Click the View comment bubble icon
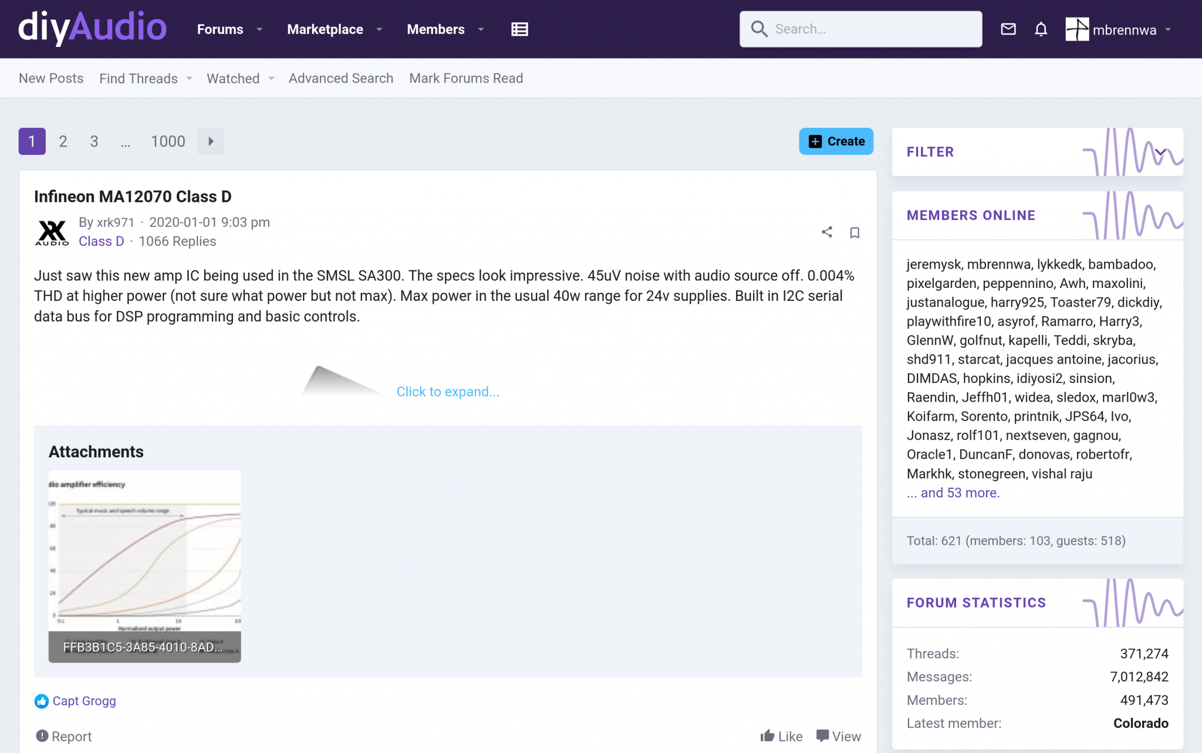The height and width of the screenshot is (753, 1202). 822,736
